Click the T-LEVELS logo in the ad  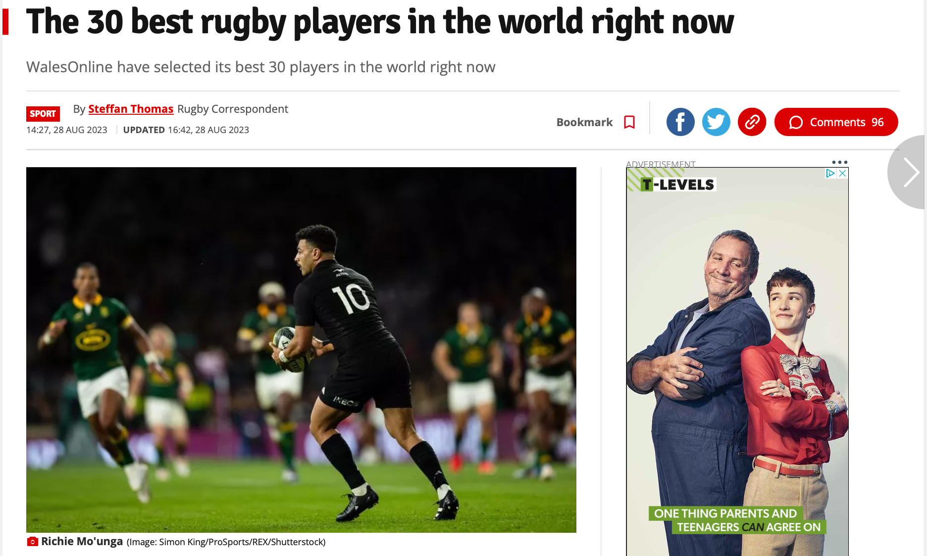point(678,185)
